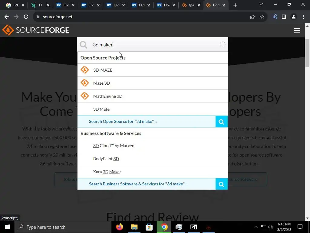Bookmark this page with the star icon
This screenshot has height=233, width=310.
point(262,17)
